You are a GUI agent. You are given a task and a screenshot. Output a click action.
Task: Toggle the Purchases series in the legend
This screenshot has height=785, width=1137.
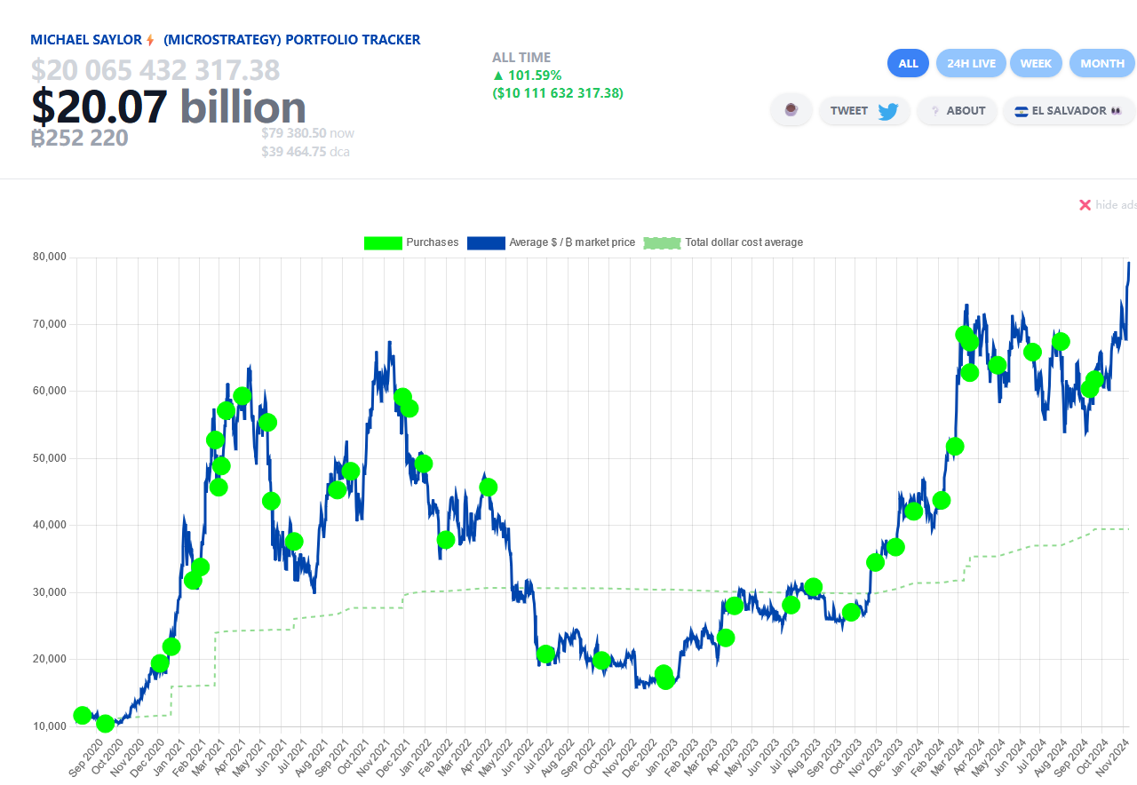[x=411, y=242]
